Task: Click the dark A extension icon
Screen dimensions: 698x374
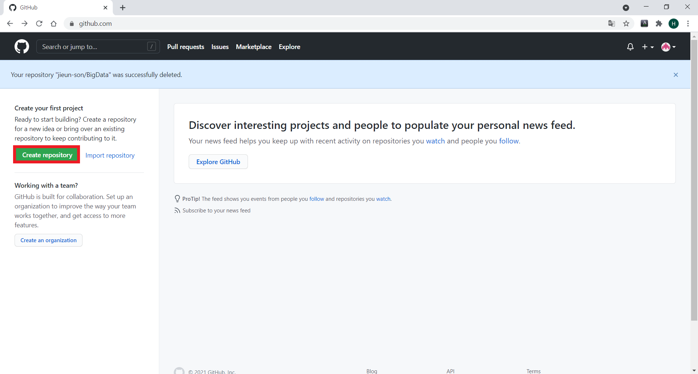Action: coord(644,24)
